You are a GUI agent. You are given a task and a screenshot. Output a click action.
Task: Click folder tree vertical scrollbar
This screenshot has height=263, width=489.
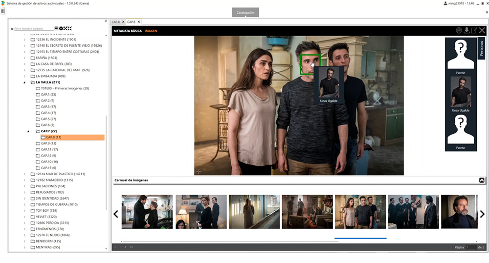106,162
